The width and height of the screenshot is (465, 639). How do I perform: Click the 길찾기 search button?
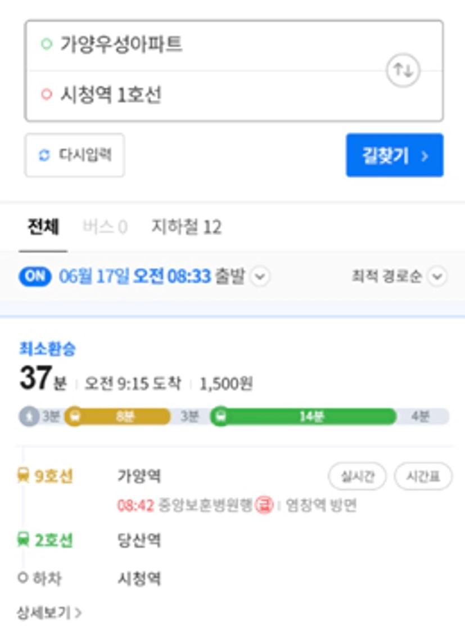pyautogui.click(x=395, y=155)
